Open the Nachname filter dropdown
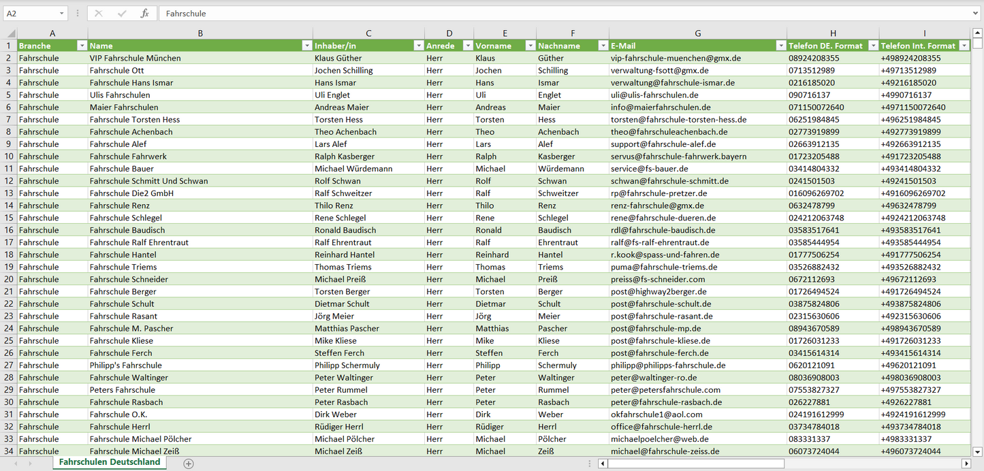Image resolution: width=984 pixels, height=471 pixels. pyautogui.click(x=603, y=46)
